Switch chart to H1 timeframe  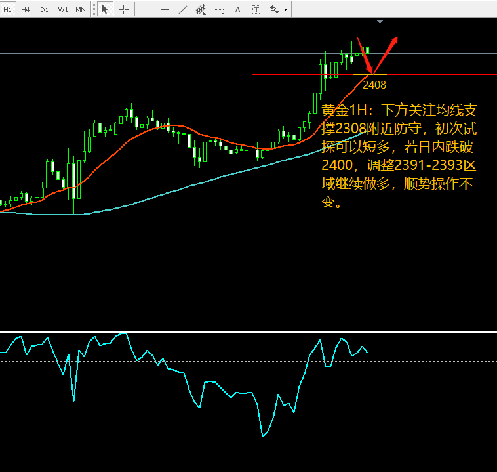[x=7, y=10]
